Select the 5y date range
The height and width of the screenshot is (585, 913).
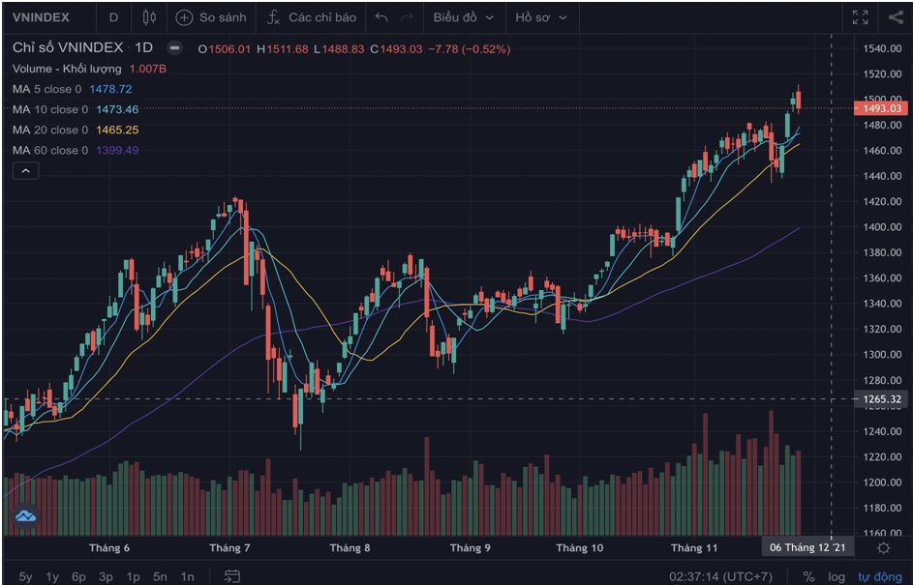click(x=25, y=577)
